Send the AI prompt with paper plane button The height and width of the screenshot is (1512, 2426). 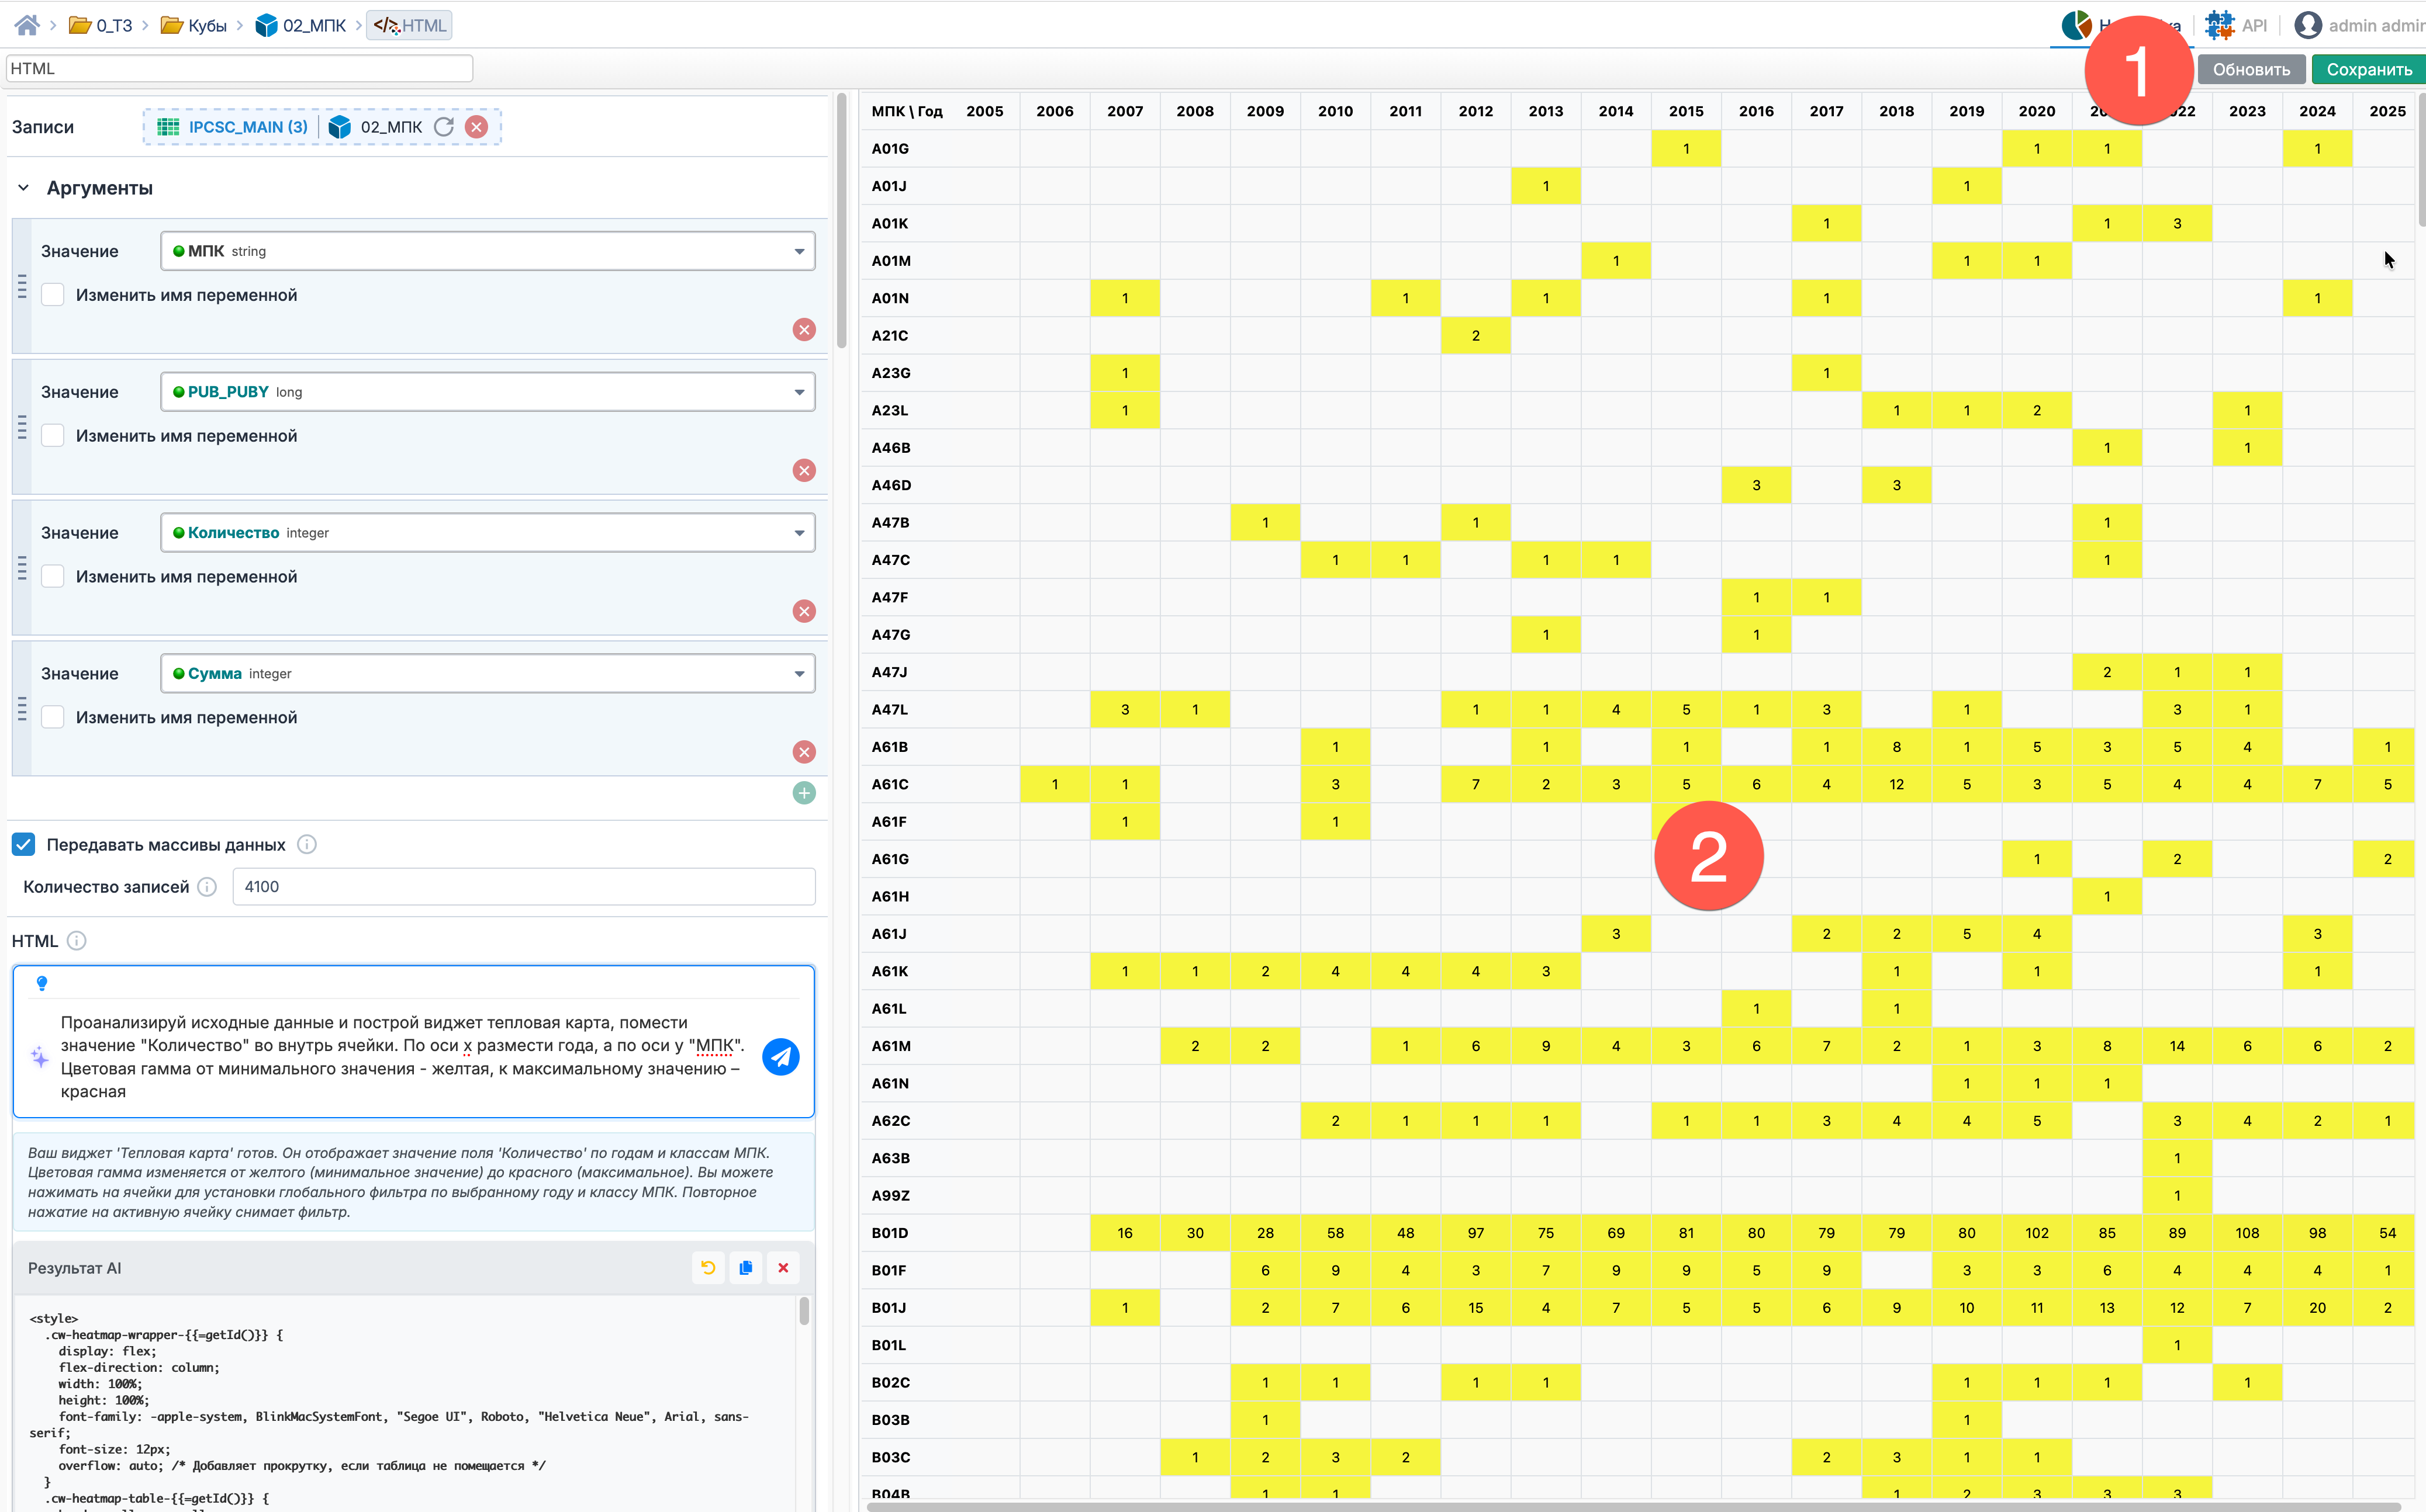(x=780, y=1056)
